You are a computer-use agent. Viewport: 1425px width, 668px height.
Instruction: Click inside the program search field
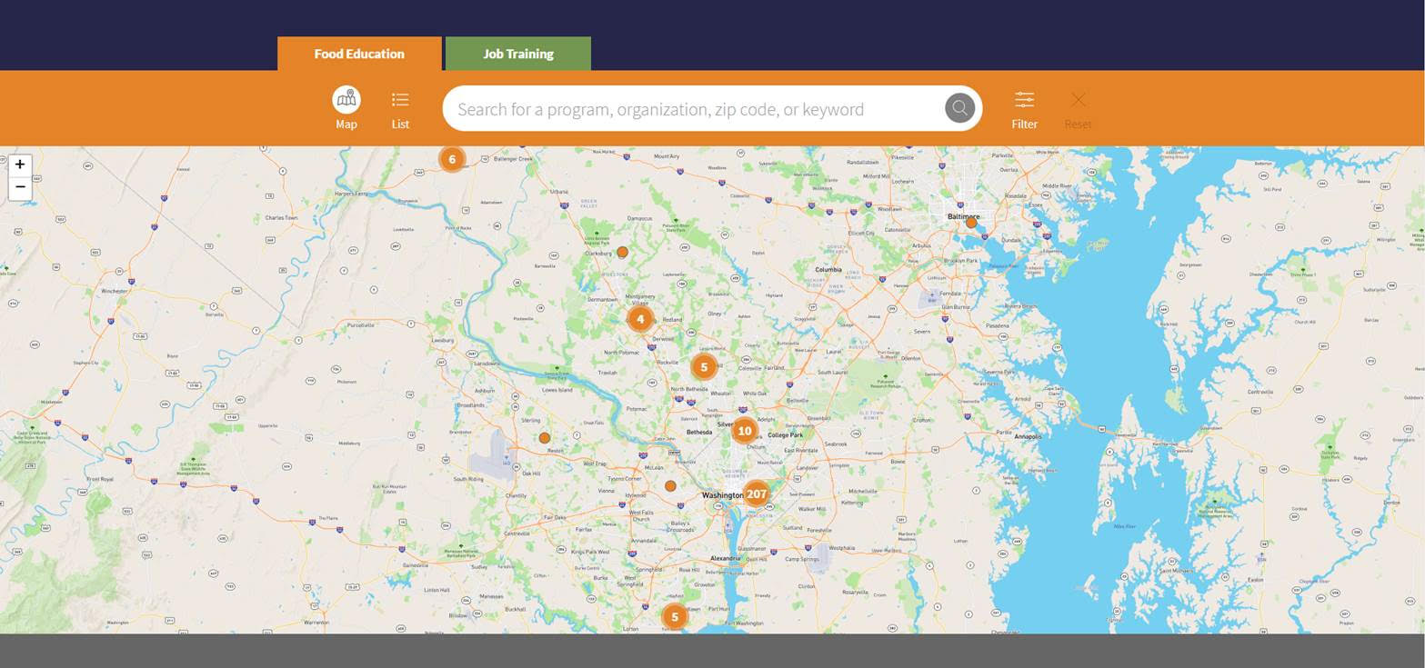point(691,108)
